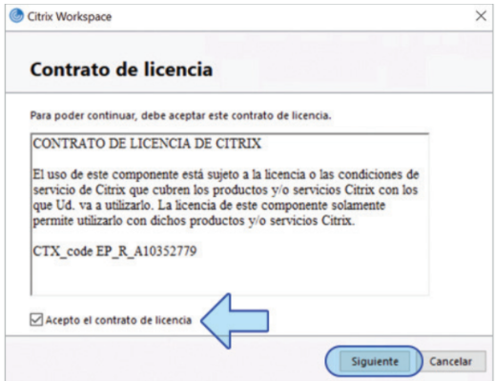Image resolution: width=495 pixels, height=381 pixels.
Task: Click line starting 'que Ud. va a utilizarlo'
Action: pyautogui.click(x=209, y=205)
